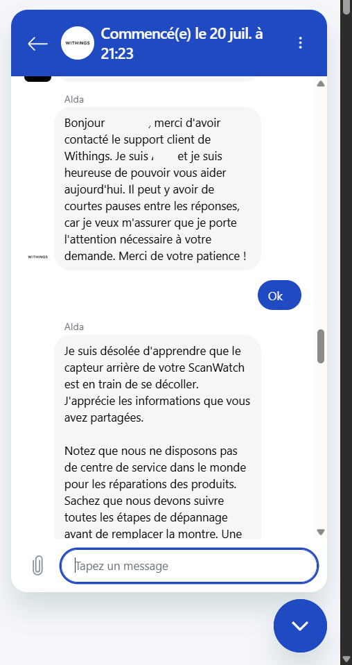The width and height of the screenshot is (352, 665).
Task: Click "Alda" label above the ScanWatch message
Action: (x=74, y=327)
